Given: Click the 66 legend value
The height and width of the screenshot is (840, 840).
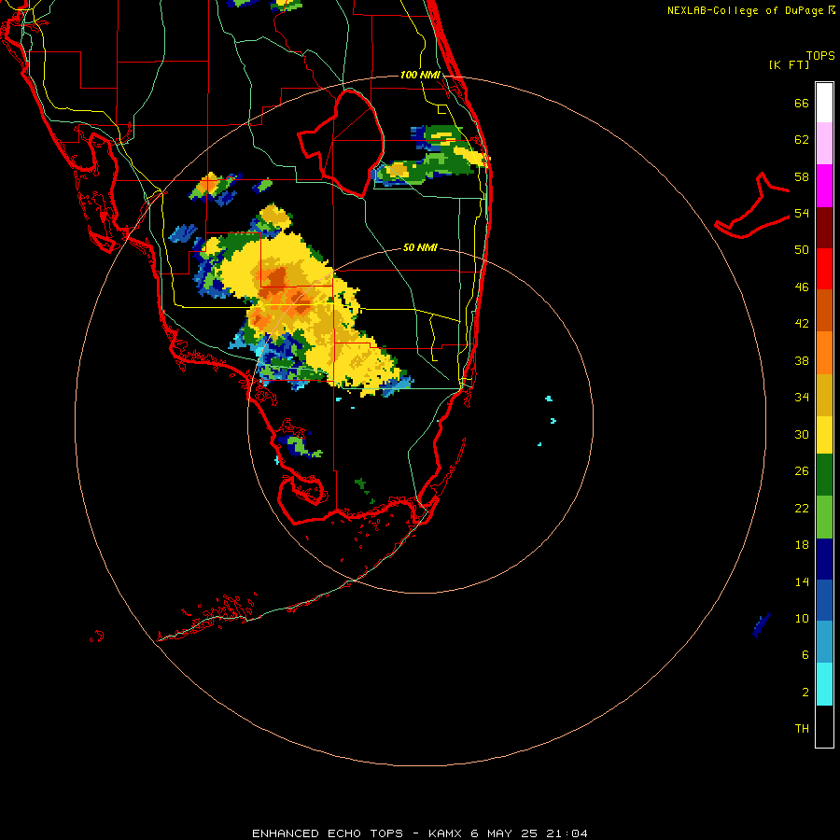Looking at the screenshot, I should tap(802, 104).
